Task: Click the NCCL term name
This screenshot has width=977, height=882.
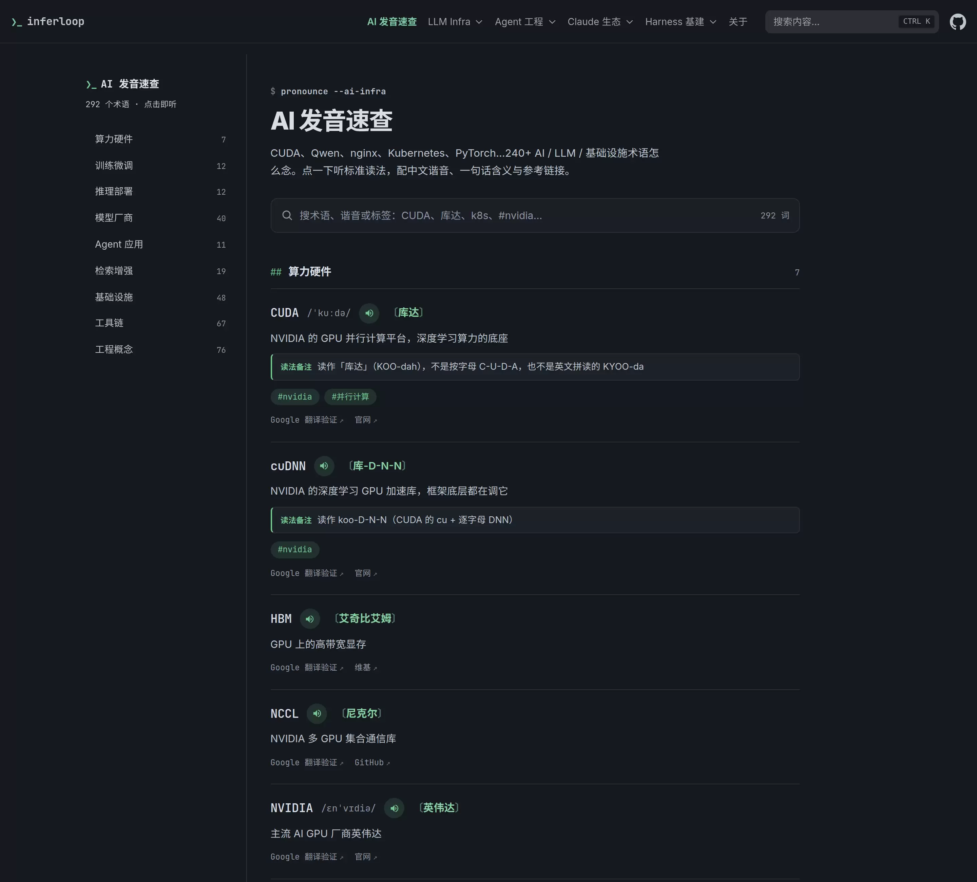Action: click(x=285, y=713)
